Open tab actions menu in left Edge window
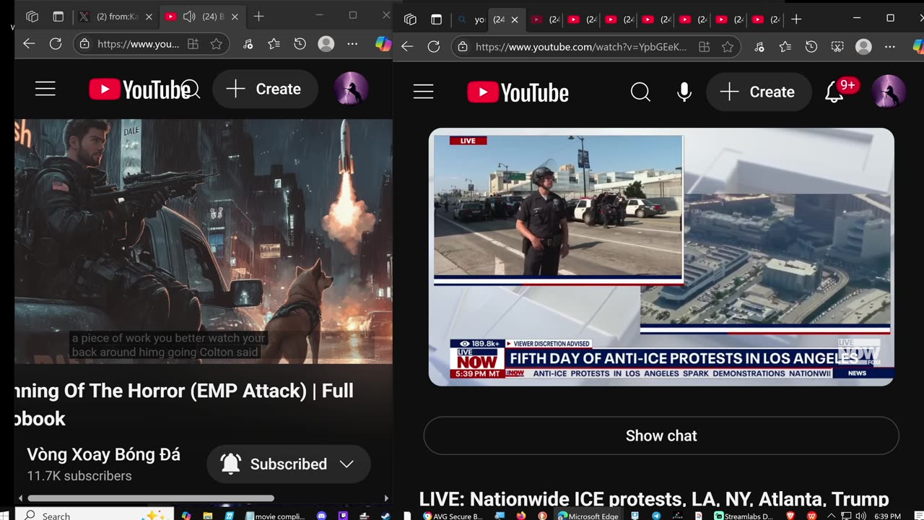Viewport: 924px width, 520px height. [58, 17]
